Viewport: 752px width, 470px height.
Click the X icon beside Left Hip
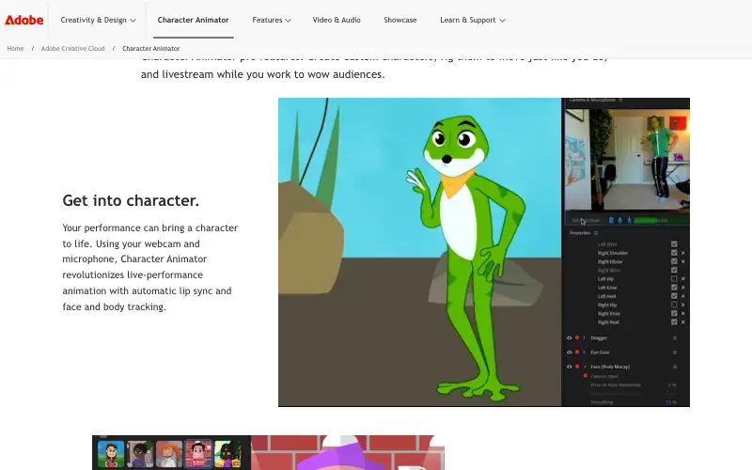[x=683, y=278]
